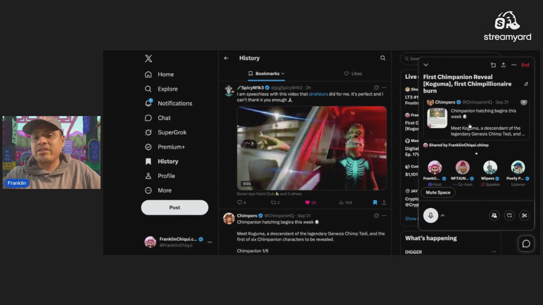Go back with the History arrow
This screenshot has width=543, height=305.
point(226,58)
